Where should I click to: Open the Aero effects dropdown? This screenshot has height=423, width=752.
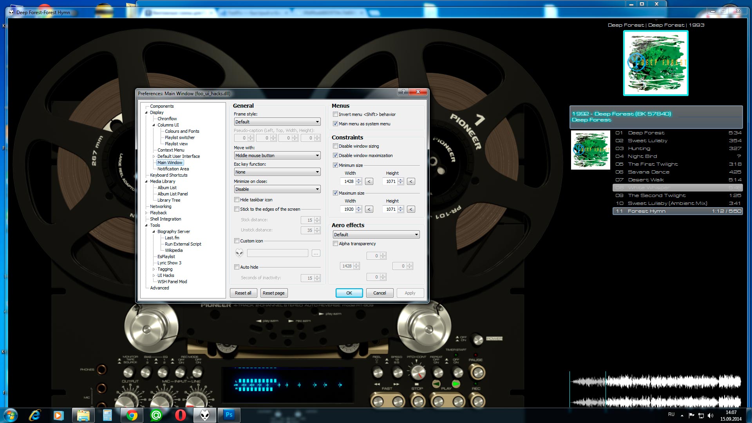376,235
